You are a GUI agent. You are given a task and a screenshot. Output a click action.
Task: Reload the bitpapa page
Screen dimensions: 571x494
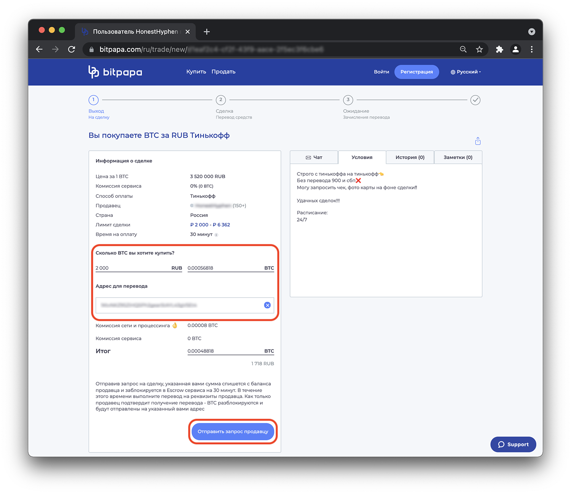[72, 49]
